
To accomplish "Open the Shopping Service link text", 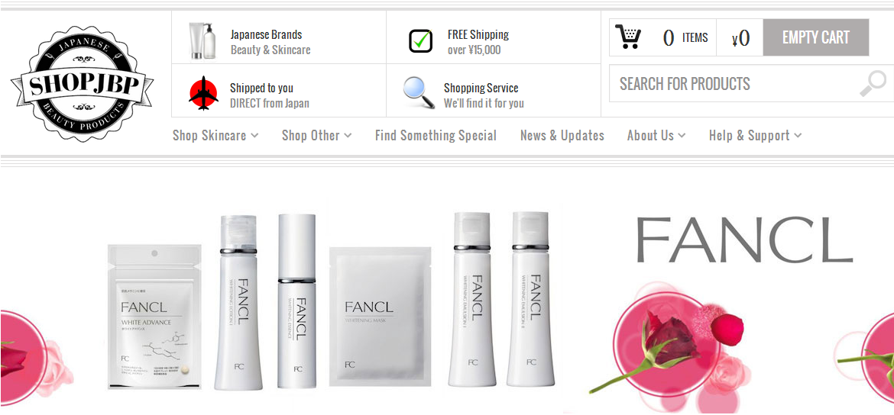I will pyautogui.click(x=481, y=88).
